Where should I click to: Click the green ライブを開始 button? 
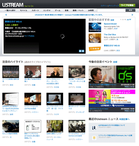[x=127, y=5]
